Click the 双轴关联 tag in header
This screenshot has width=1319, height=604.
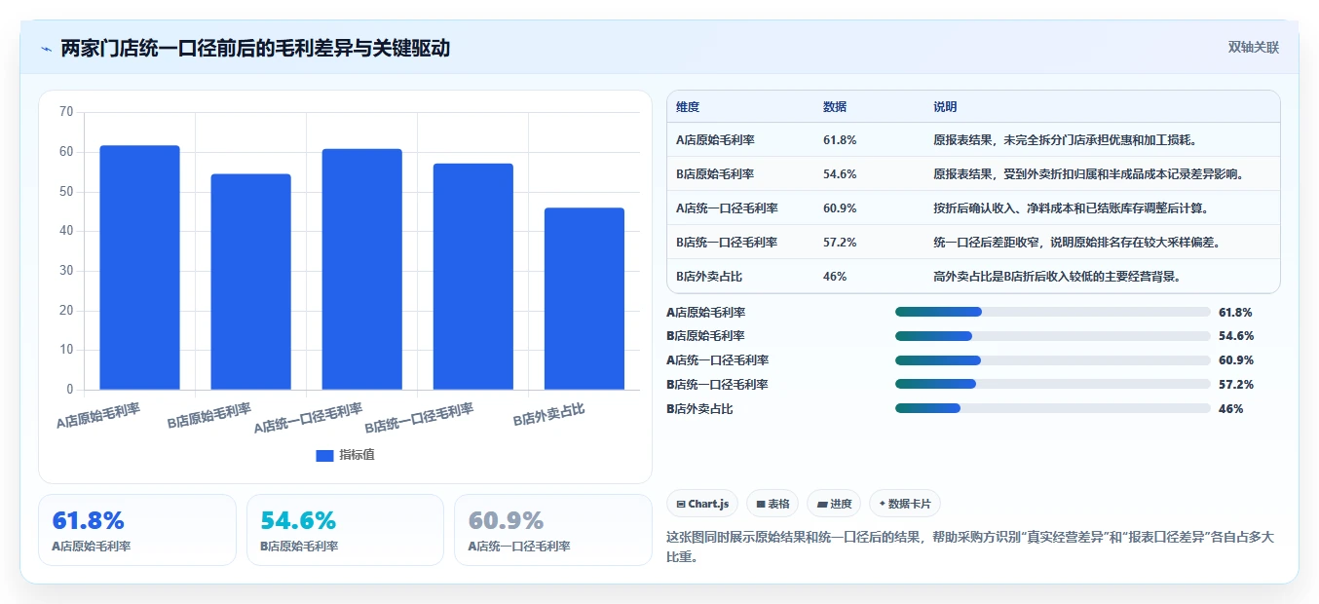[x=1253, y=48]
